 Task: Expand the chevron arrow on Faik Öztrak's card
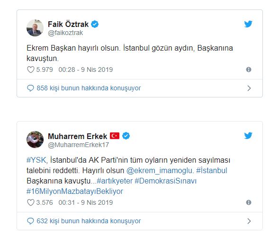249,88
